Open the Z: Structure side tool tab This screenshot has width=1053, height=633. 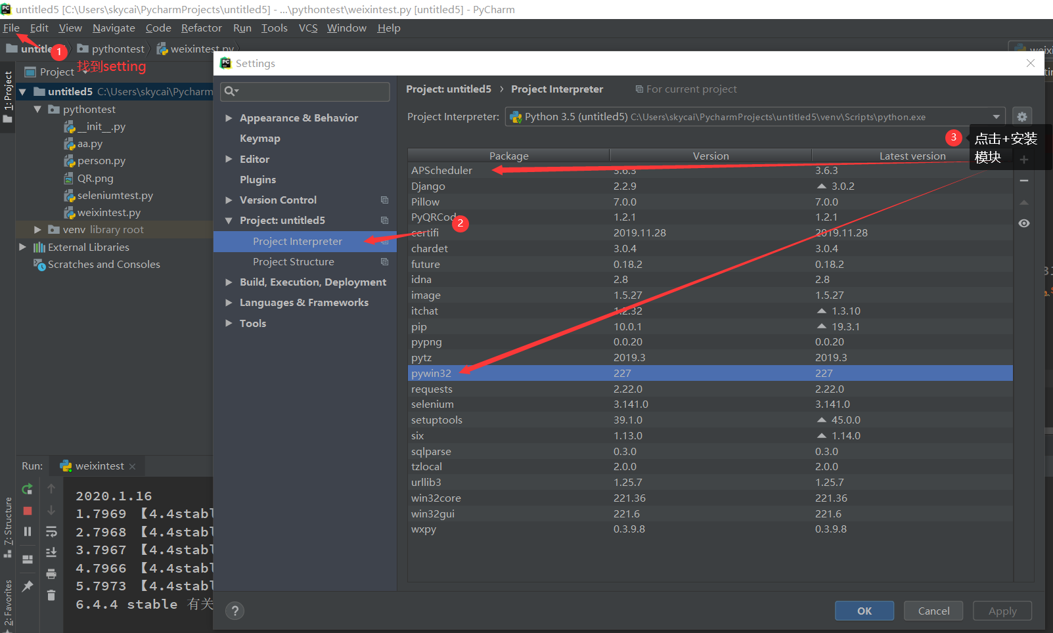(x=8, y=527)
